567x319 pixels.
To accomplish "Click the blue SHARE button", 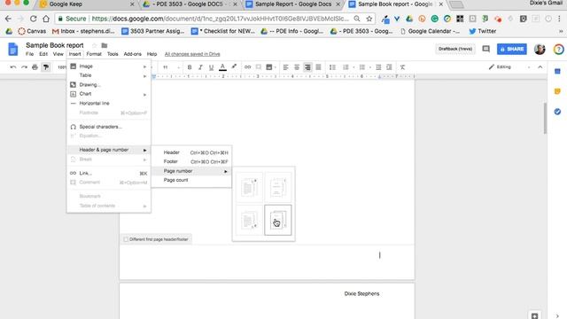I will pyautogui.click(x=512, y=49).
